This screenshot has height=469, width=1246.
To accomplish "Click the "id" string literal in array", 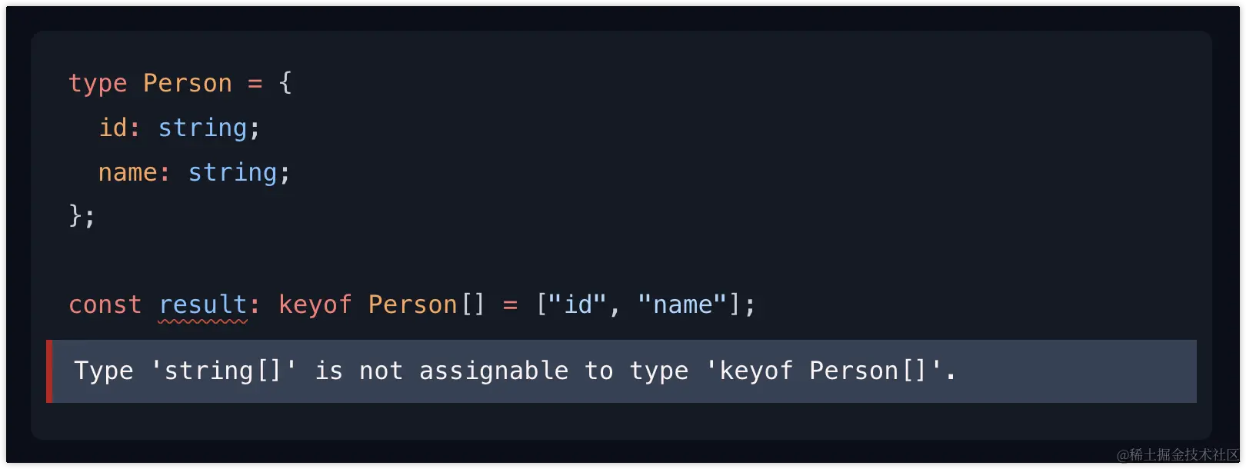I will (x=578, y=304).
